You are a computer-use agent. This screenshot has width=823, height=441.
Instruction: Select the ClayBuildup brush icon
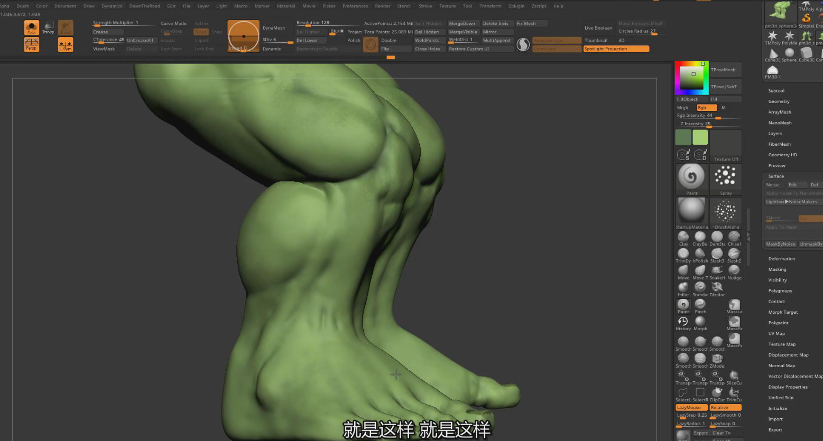[x=700, y=239]
